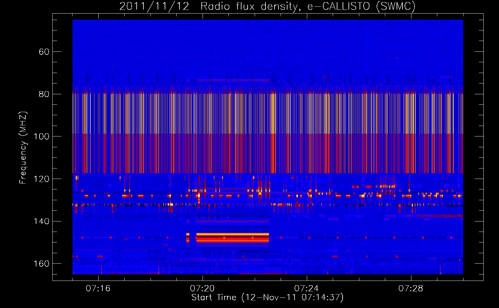
Task: Click the 140 frequency tick label
Action: [42, 221]
